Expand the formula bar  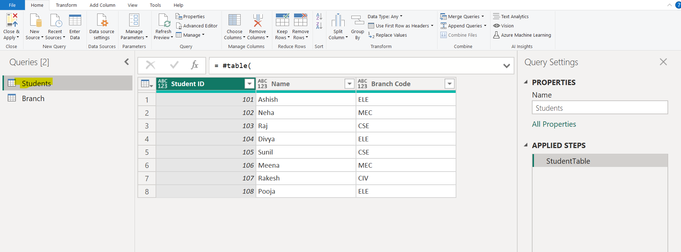click(507, 66)
